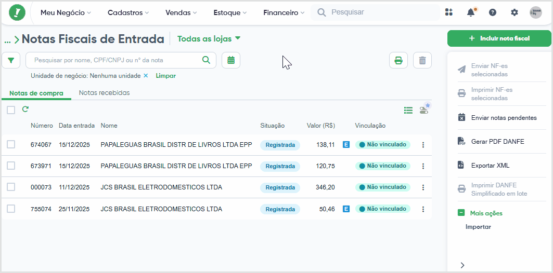Toggle the select-all checkbox
The image size is (553, 273).
[11, 110]
